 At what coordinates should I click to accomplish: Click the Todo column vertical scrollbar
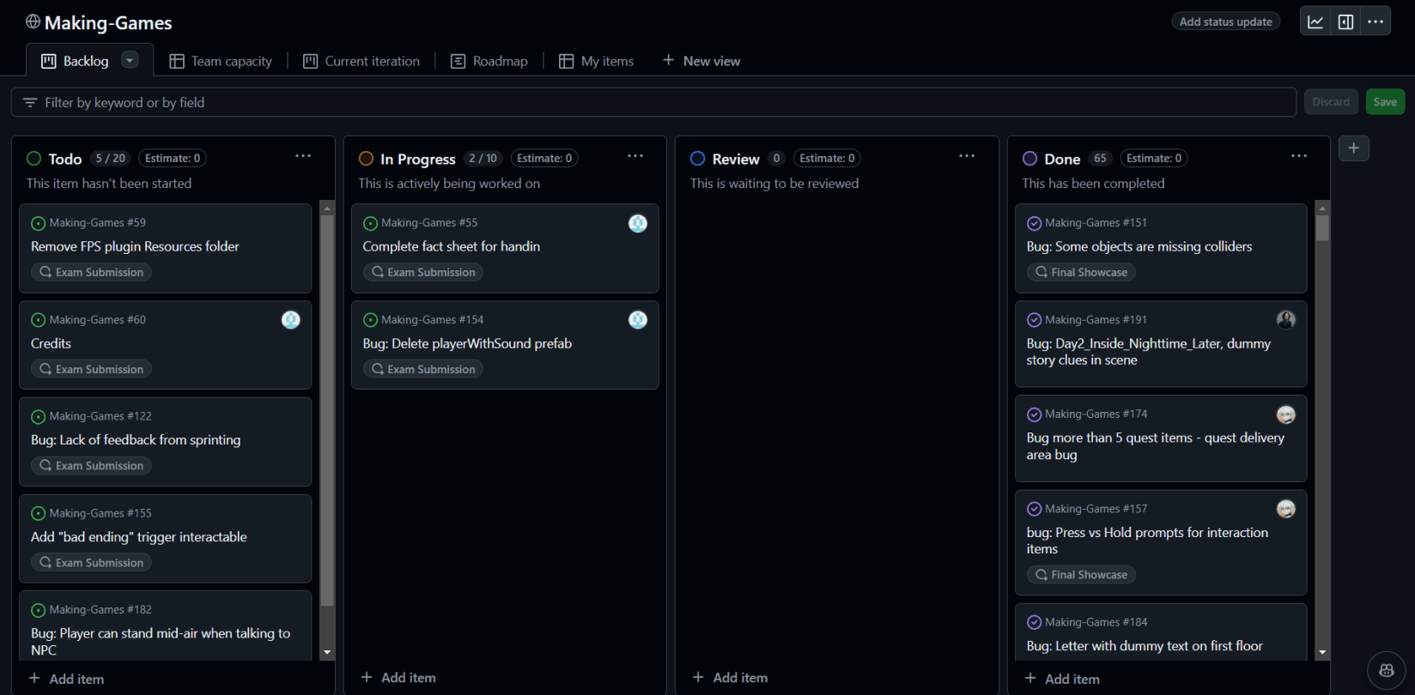click(x=327, y=412)
